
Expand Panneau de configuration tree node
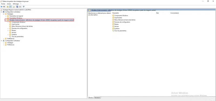click(x=8, y=28)
